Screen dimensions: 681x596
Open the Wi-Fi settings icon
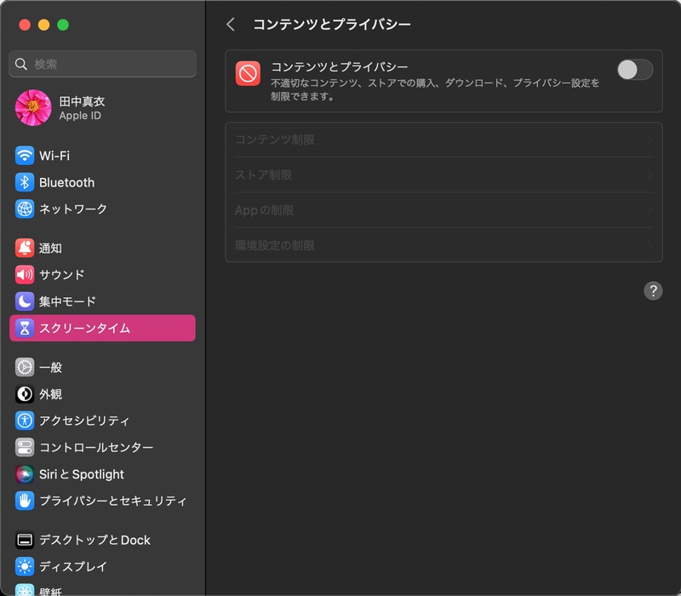point(26,155)
